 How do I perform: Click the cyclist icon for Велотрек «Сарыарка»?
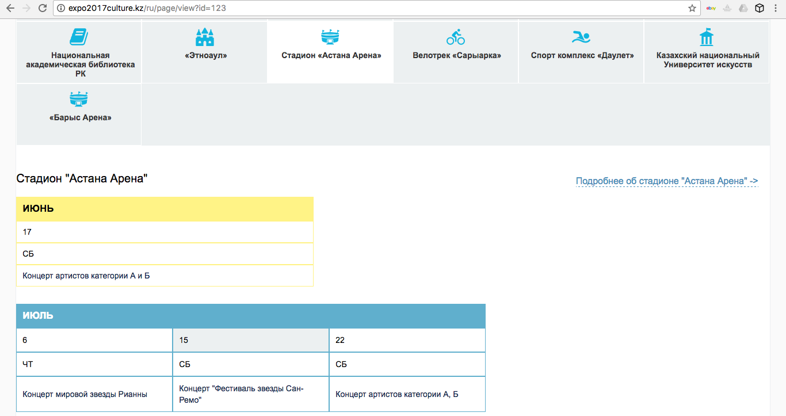(x=456, y=38)
